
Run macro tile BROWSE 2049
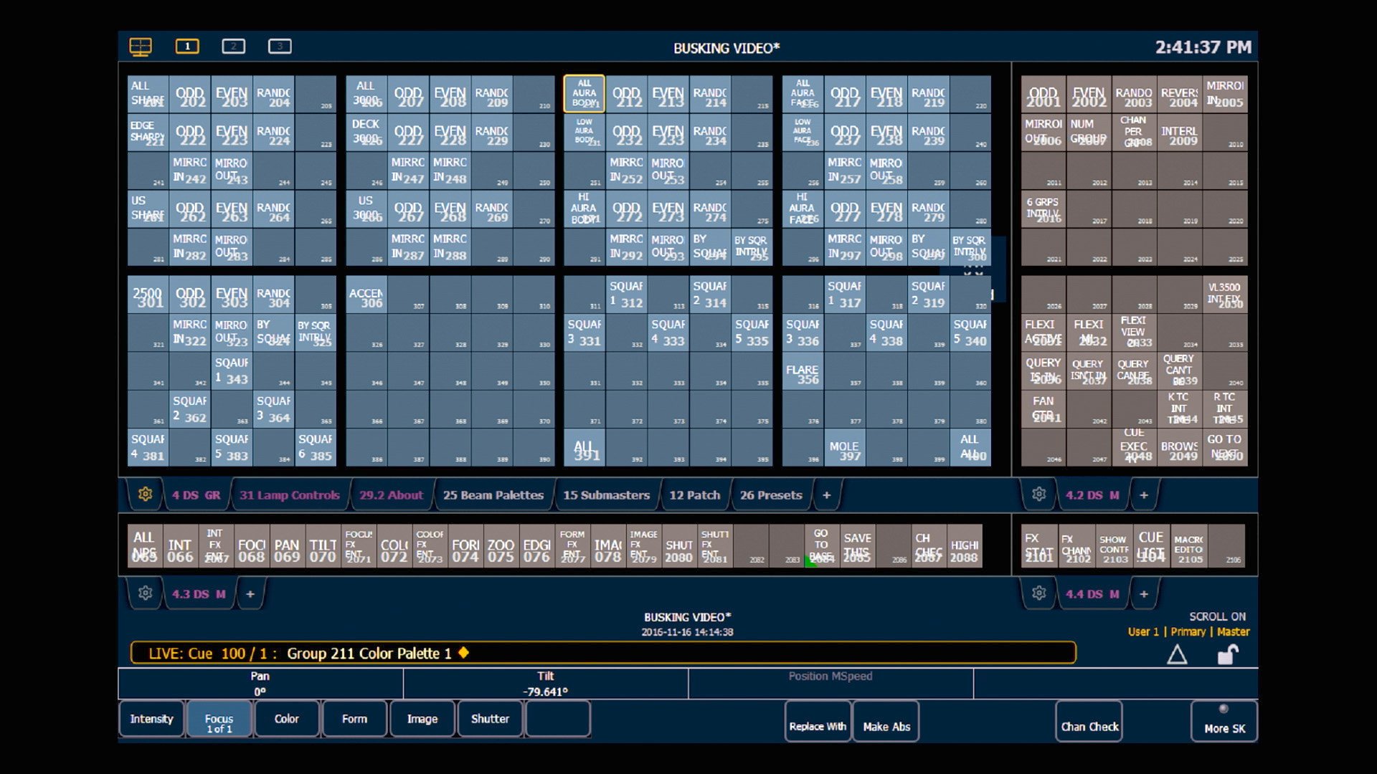coord(1179,448)
